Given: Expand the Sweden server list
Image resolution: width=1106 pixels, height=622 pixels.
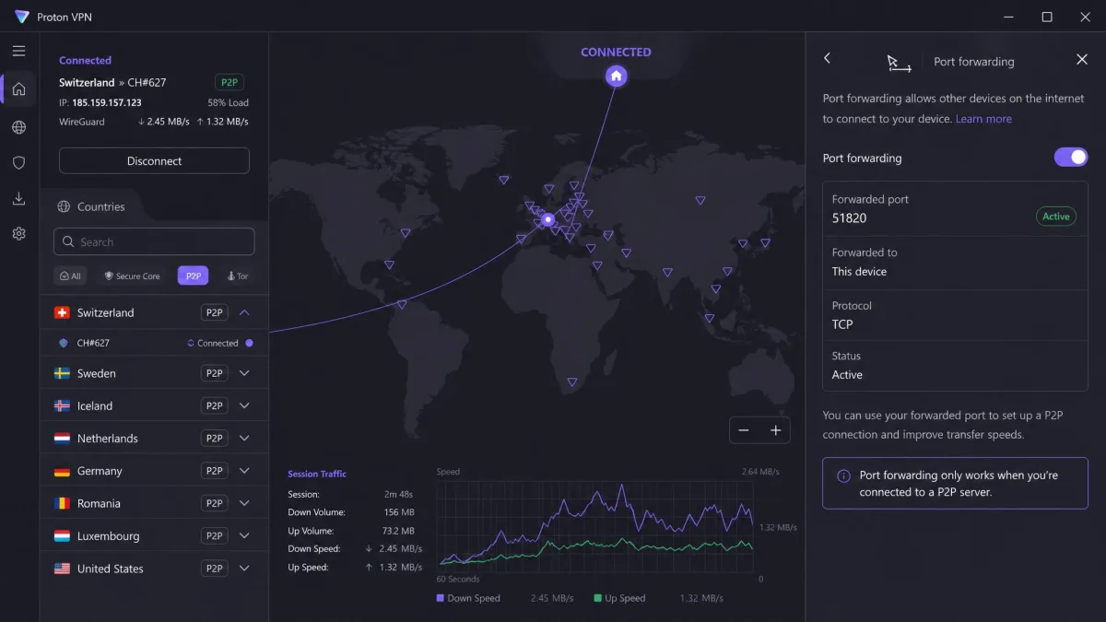Looking at the screenshot, I should (244, 373).
